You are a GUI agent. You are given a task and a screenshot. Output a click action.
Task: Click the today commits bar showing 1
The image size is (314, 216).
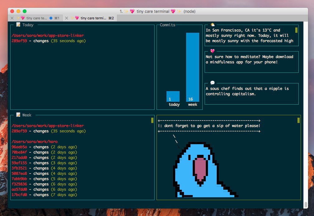173,96
